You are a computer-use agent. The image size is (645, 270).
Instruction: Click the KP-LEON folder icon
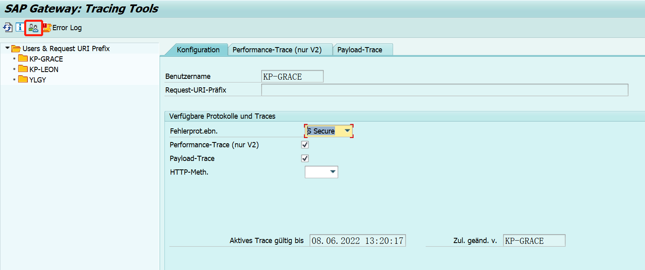click(x=23, y=69)
